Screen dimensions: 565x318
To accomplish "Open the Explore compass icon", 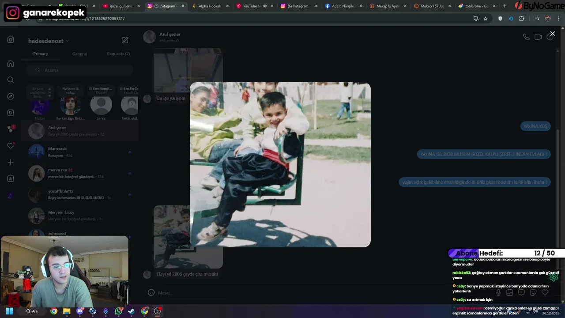I will tap(11, 96).
